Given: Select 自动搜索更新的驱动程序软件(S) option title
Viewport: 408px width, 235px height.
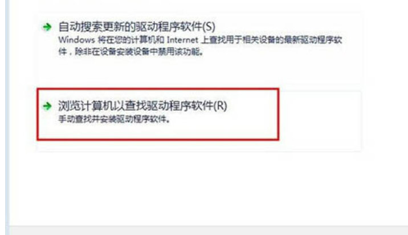Looking at the screenshot, I should pos(137,27).
